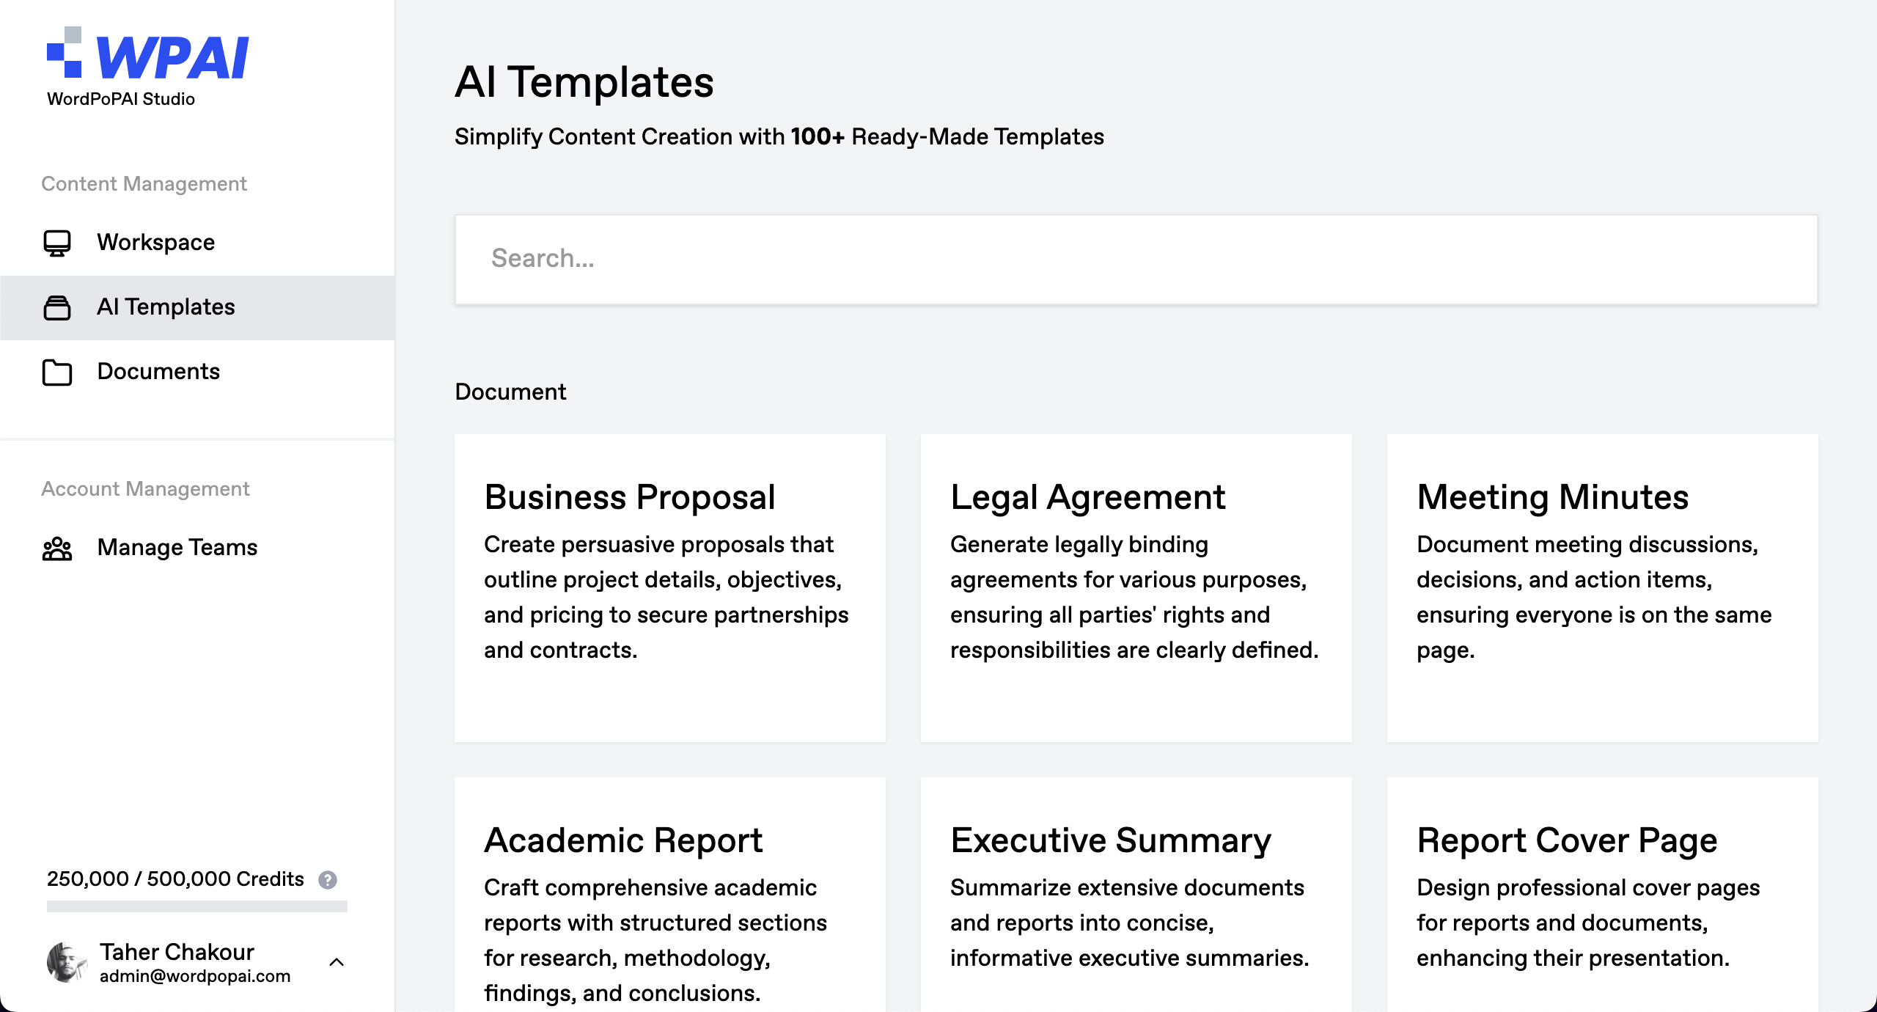Open the Report Cover Page template
1877x1012 pixels.
pyautogui.click(x=1602, y=895)
